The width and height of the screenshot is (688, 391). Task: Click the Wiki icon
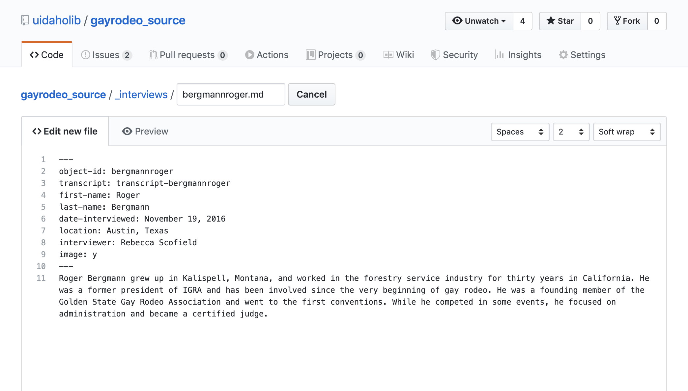[x=389, y=55]
